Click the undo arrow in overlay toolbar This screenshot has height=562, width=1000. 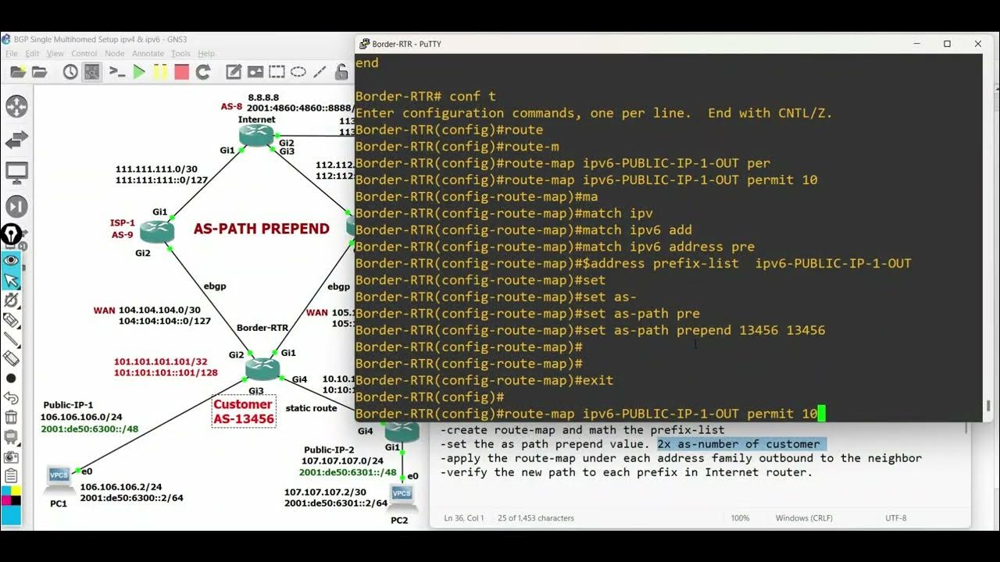11,398
